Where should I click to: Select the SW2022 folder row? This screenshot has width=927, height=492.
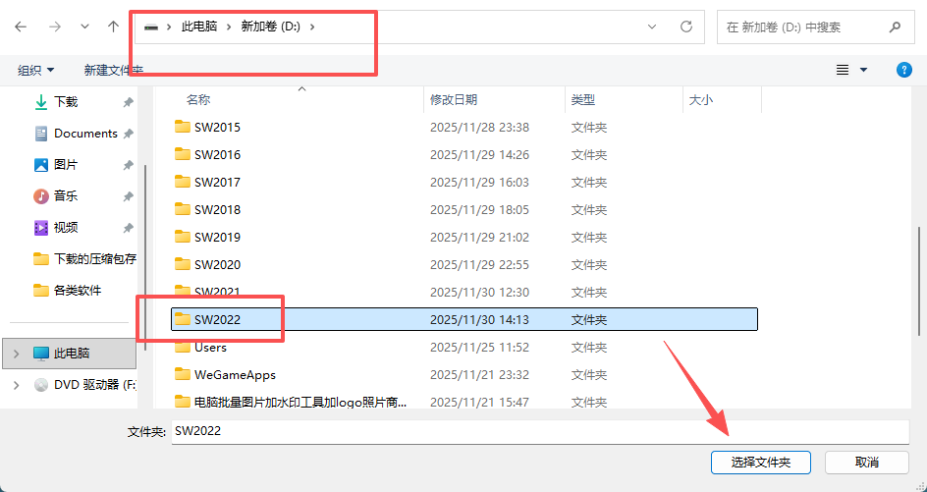[x=464, y=319]
